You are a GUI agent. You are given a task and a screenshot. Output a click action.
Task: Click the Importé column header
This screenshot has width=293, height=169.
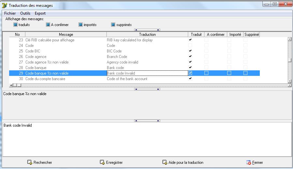pos(235,35)
